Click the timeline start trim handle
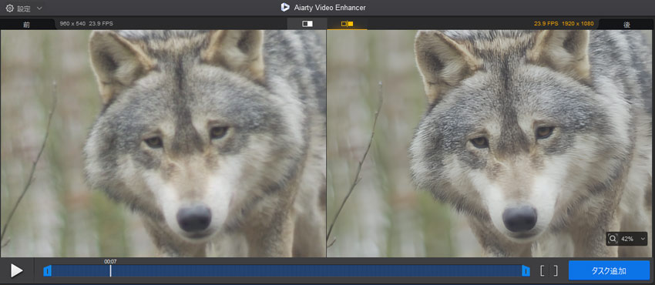This screenshot has height=285, width=655. 47,271
